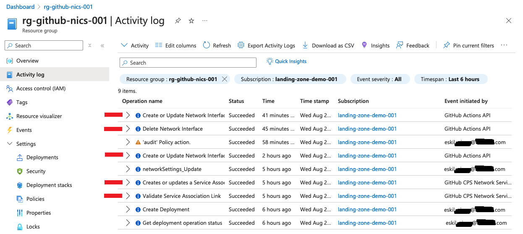Close the Activity log blade
This screenshot has width=523, height=234.
click(509, 21)
